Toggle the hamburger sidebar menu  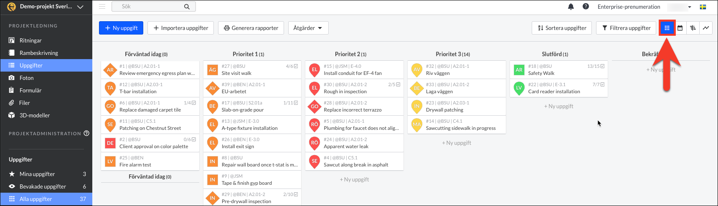[x=102, y=7]
